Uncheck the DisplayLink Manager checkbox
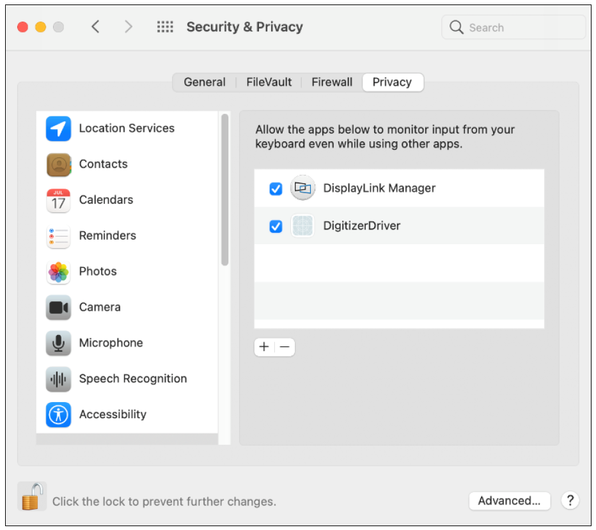Viewport: 596px width, 530px height. click(276, 189)
